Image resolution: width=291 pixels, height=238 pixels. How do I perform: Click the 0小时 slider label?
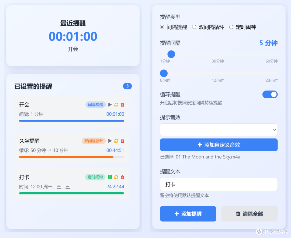point(165,81)
